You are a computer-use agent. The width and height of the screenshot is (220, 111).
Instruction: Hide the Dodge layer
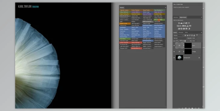(x=174, y=52)
